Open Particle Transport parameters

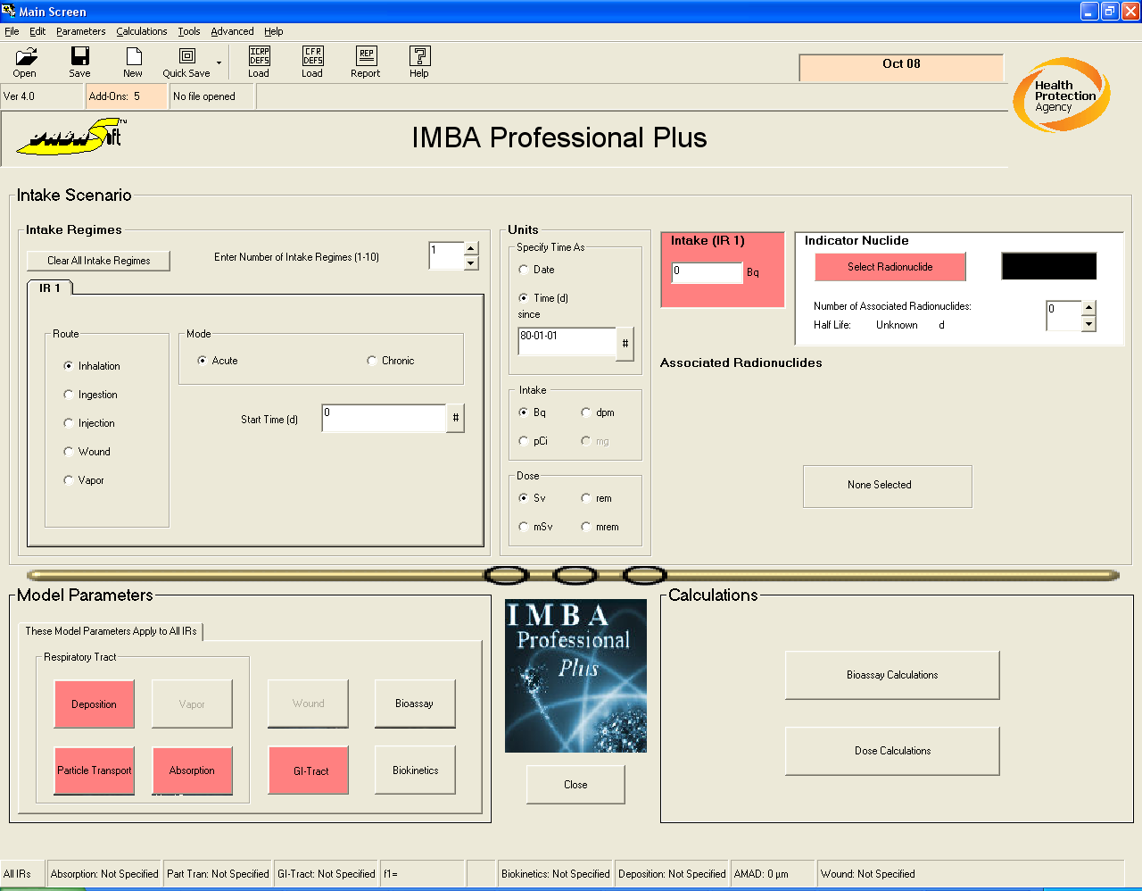point(94,770)
